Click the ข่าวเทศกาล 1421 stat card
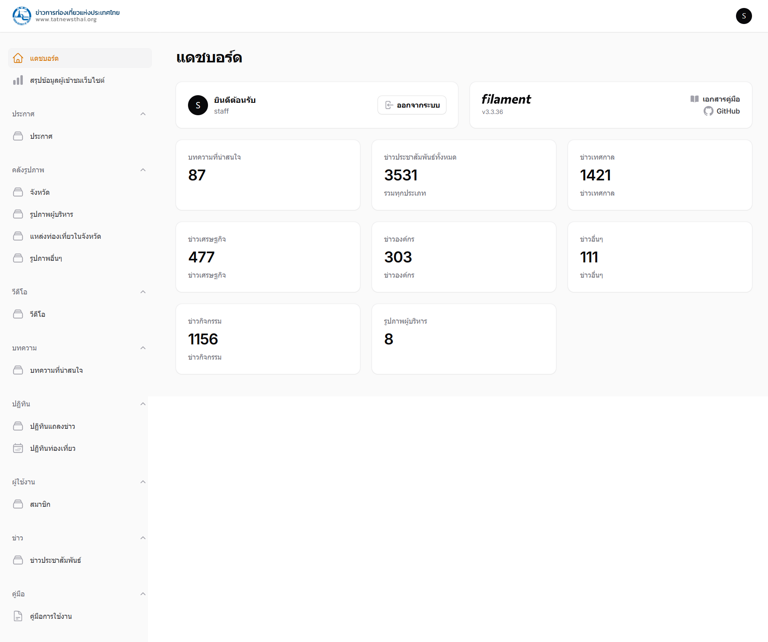The image size is (768, 642). [x=660, y=175]
